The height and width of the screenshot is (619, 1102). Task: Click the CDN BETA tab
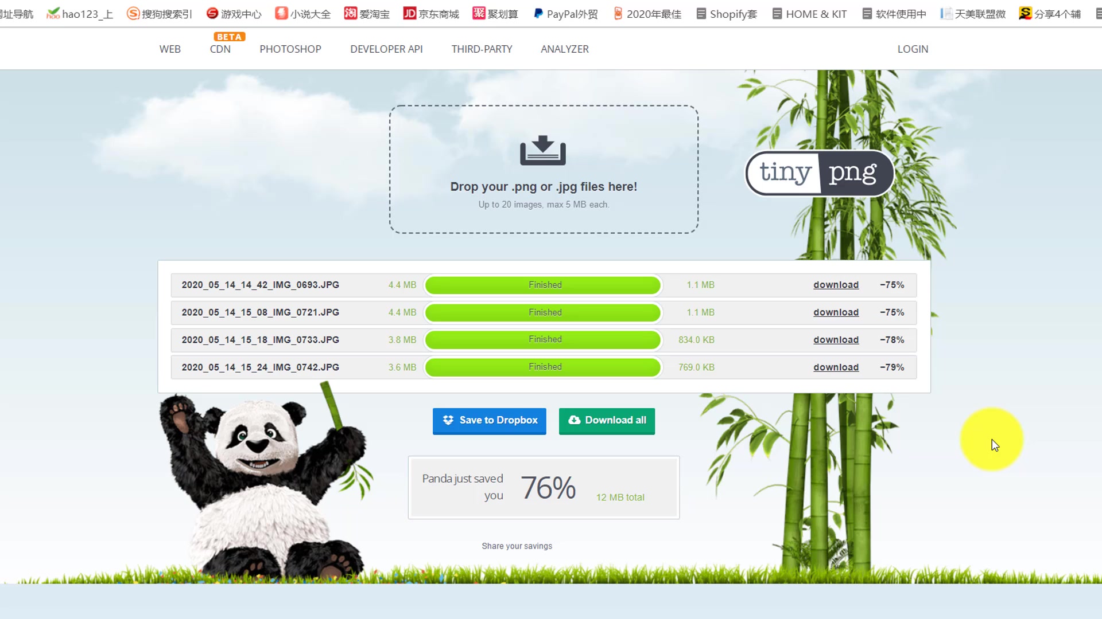[219, 48]
